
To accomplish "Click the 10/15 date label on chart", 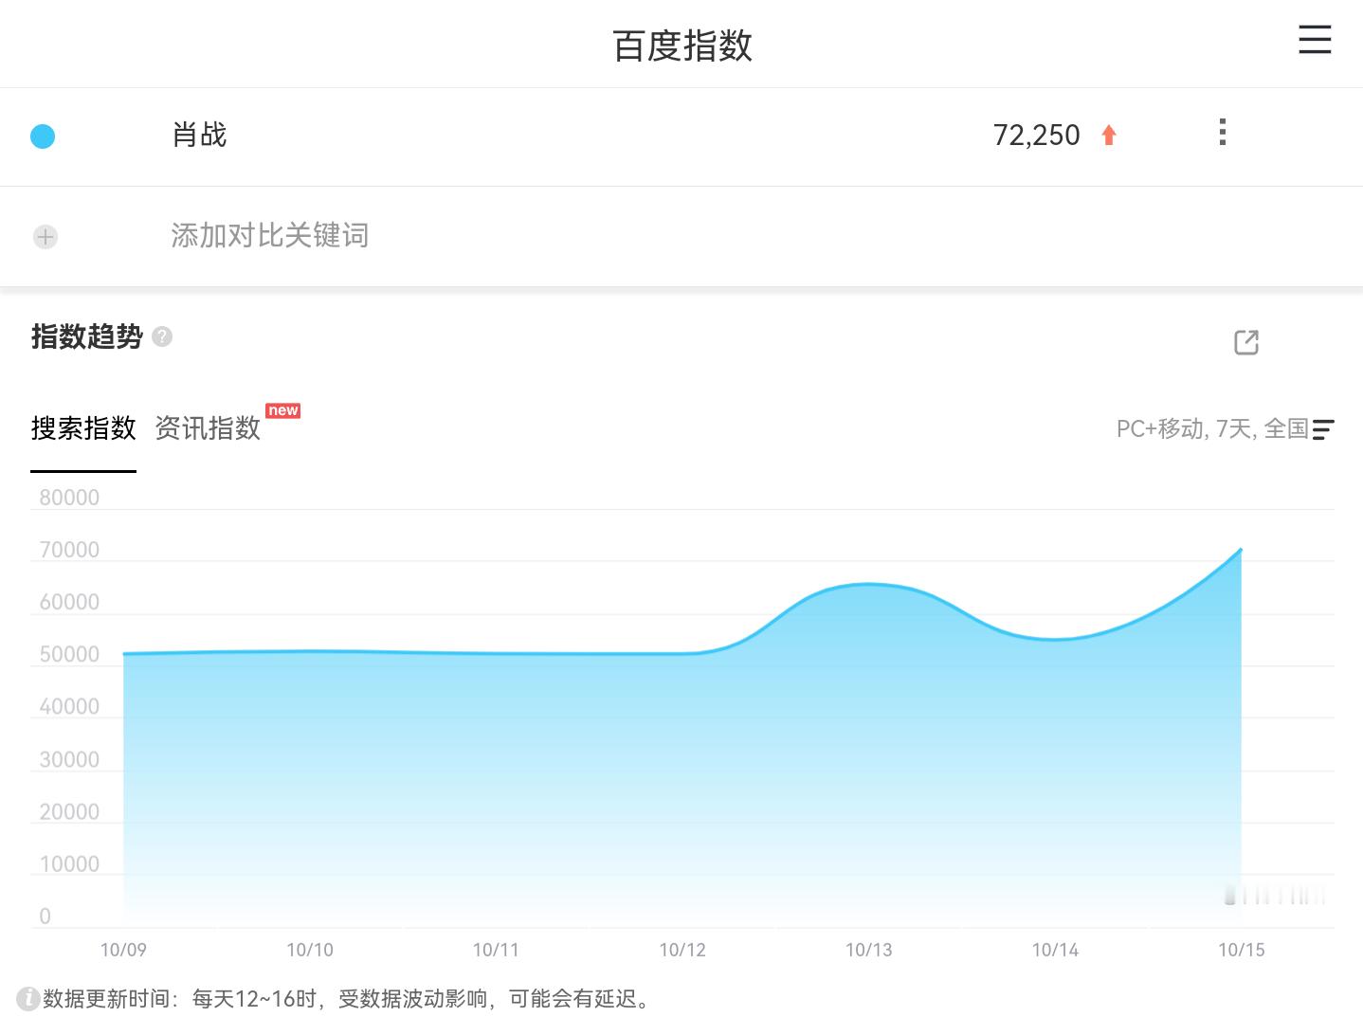I will click(1242, 950).
